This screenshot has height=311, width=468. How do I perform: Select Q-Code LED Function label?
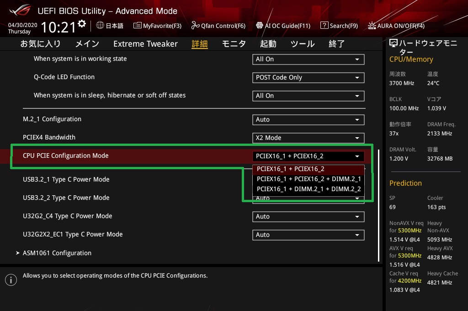pyautogui.click(x=64, y=77)
